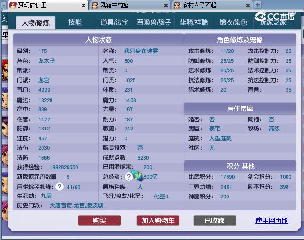Click the 高级 ranch value

pyautogui.click(x=274, y=129)
